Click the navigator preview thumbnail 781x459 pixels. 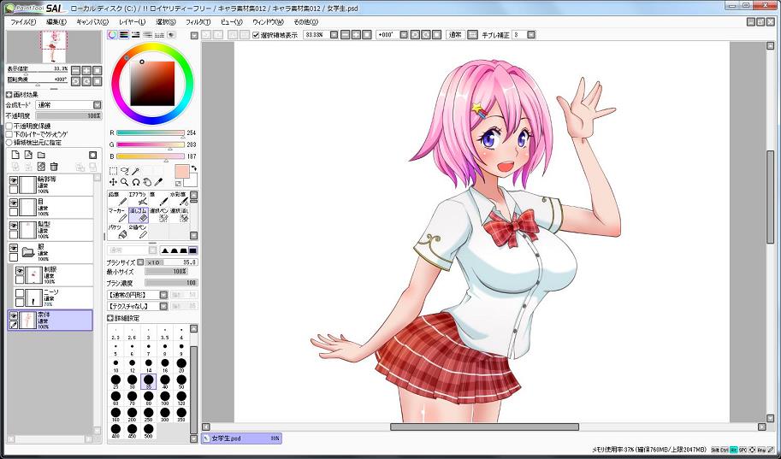tap(53, 46)
